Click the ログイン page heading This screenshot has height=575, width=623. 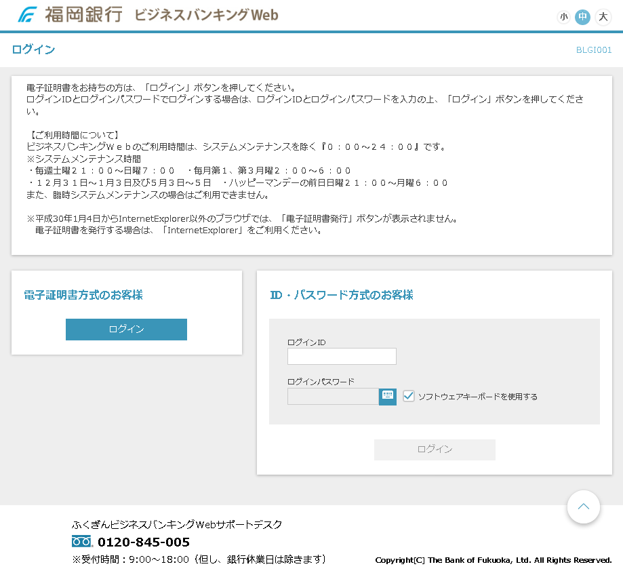[x=33, y=49]
